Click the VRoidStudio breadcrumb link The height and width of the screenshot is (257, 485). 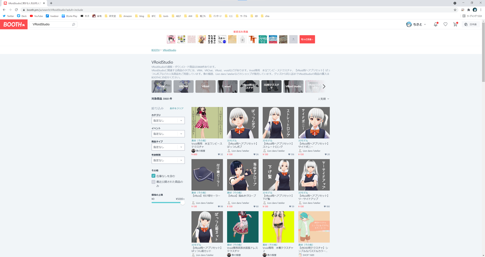pyautogui.click(x=169, y=50)
